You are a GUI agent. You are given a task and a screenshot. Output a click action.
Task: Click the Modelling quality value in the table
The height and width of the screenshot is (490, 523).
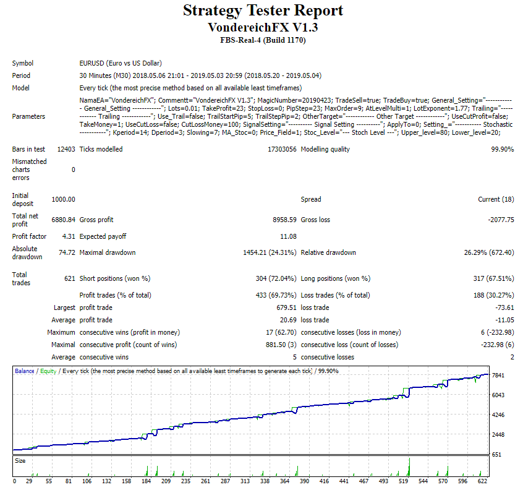tap(503, 149)
